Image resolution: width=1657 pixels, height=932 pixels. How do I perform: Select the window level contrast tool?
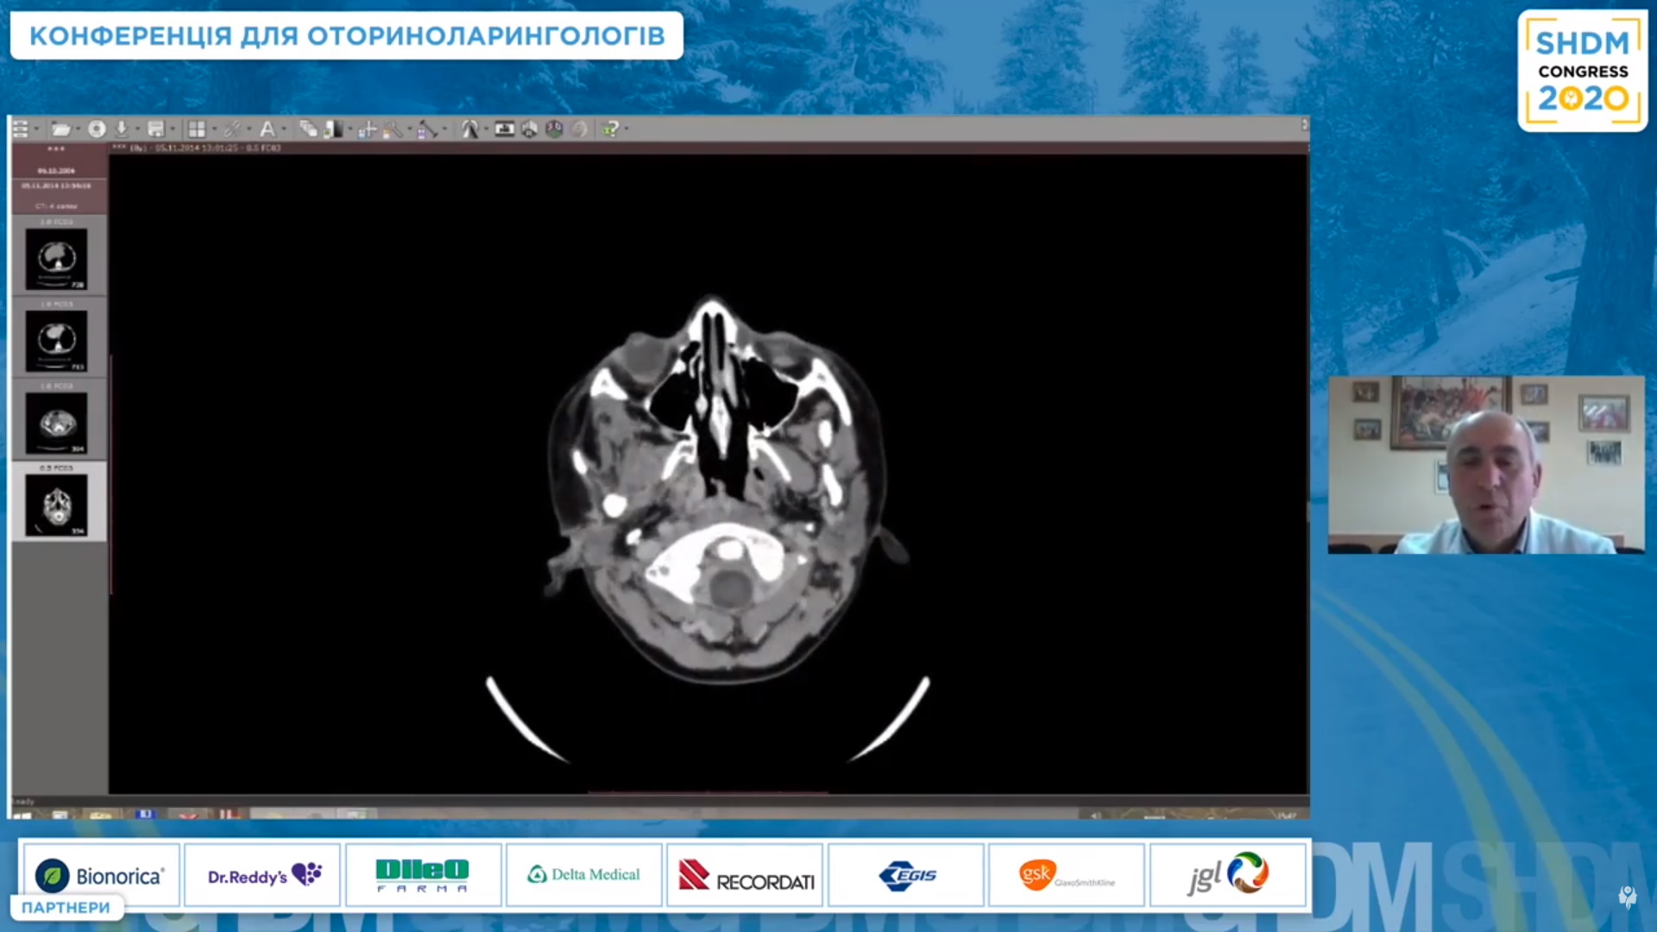click(x=333, y=129)
